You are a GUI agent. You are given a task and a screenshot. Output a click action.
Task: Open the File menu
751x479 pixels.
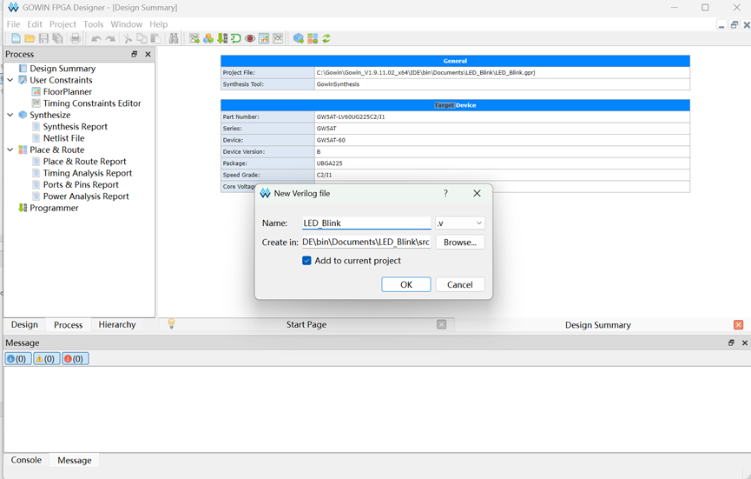tap(13, 24)
